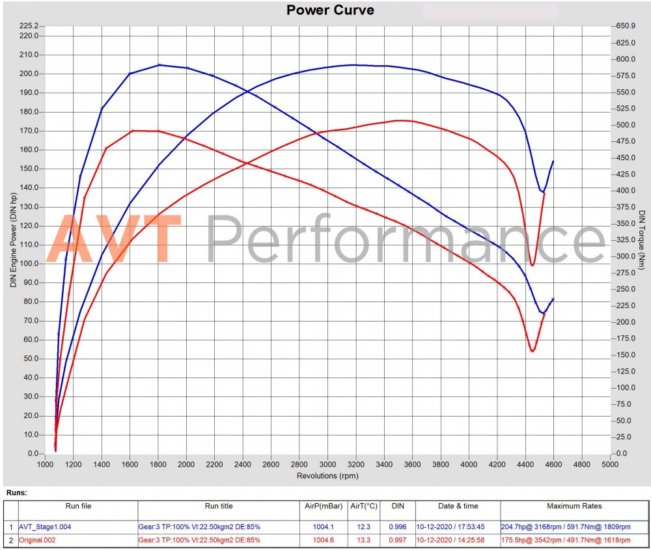Click the Maximum Rates column header
651x550 pixels.
coord(575,506)
